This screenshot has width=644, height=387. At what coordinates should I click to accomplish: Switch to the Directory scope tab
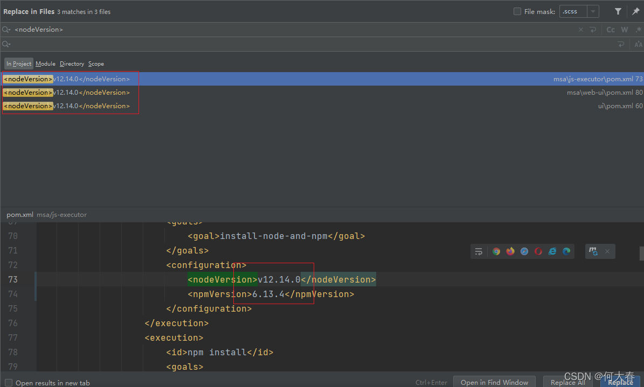pyautogui.click(x=72, y=64)
